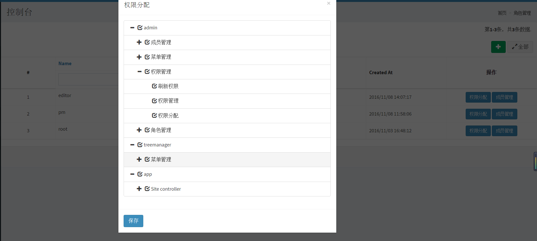Click the Name filter input field
This screenshot has width=537, height=241.
(88, 79)
